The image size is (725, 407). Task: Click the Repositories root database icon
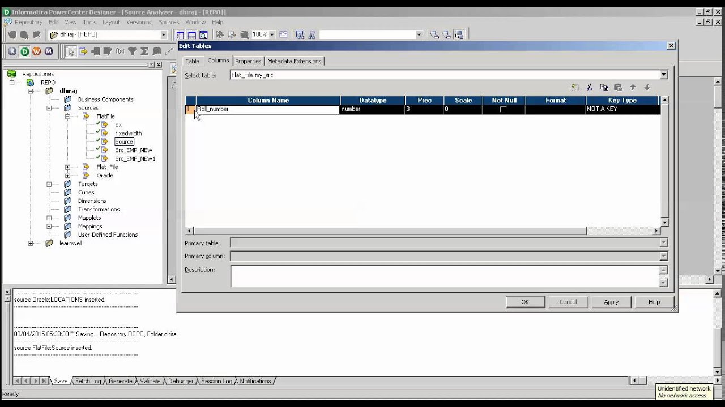[11, 74]
